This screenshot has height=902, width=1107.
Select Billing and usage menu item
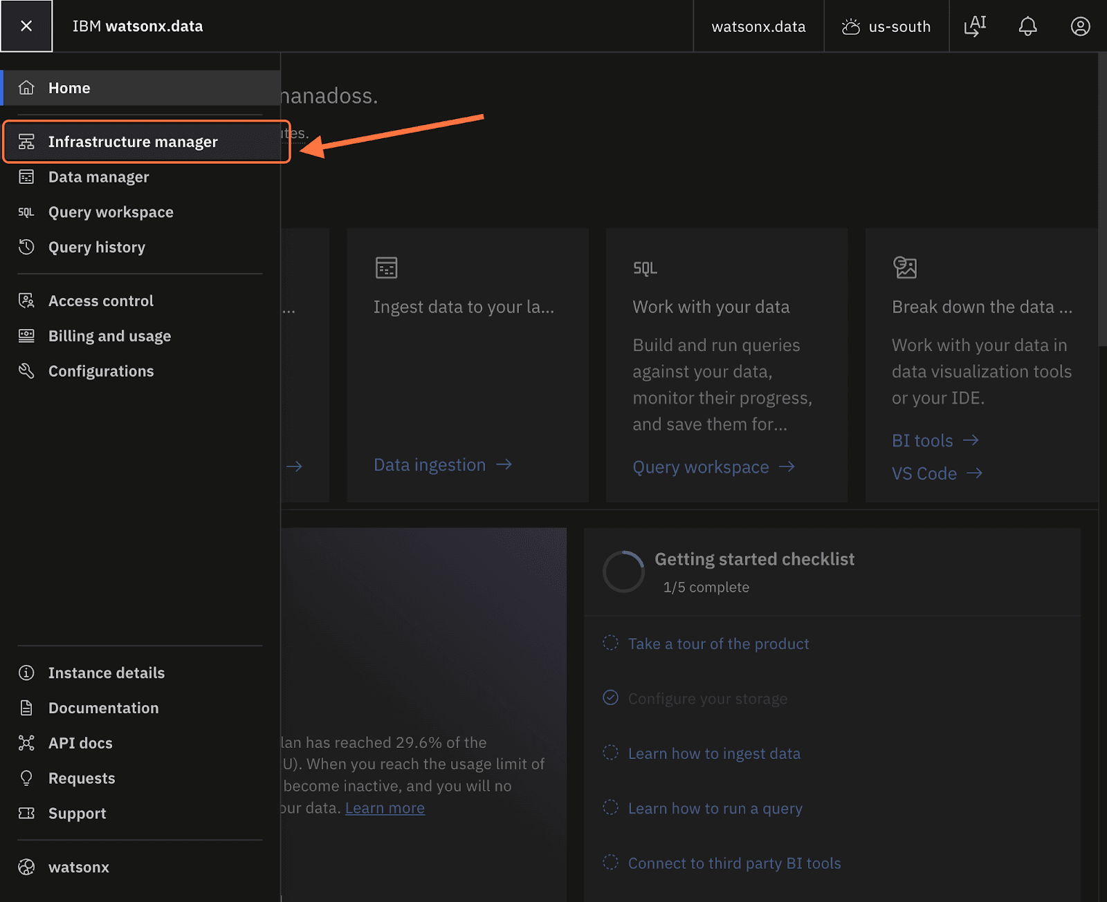coord(109,336)
